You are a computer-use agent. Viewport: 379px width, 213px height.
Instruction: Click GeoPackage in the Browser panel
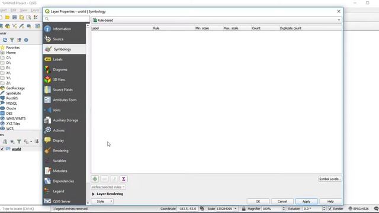point(15,88)
